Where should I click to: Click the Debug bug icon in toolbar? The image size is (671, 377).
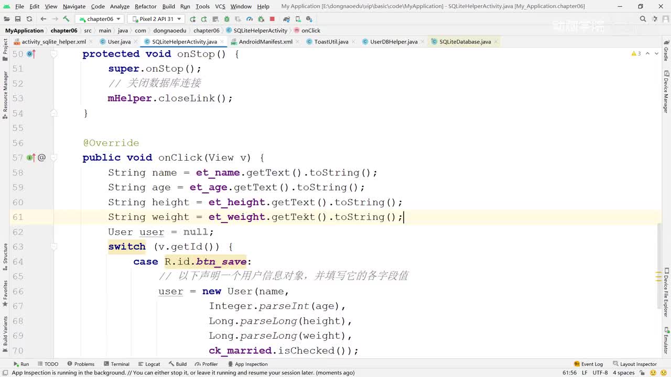[x=226, y=19]
